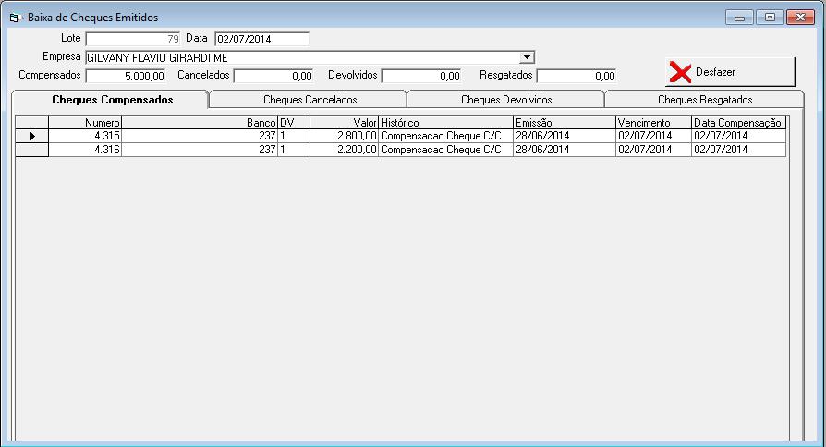Switch to Cheques Cancelados tab

tap(310, 100)
